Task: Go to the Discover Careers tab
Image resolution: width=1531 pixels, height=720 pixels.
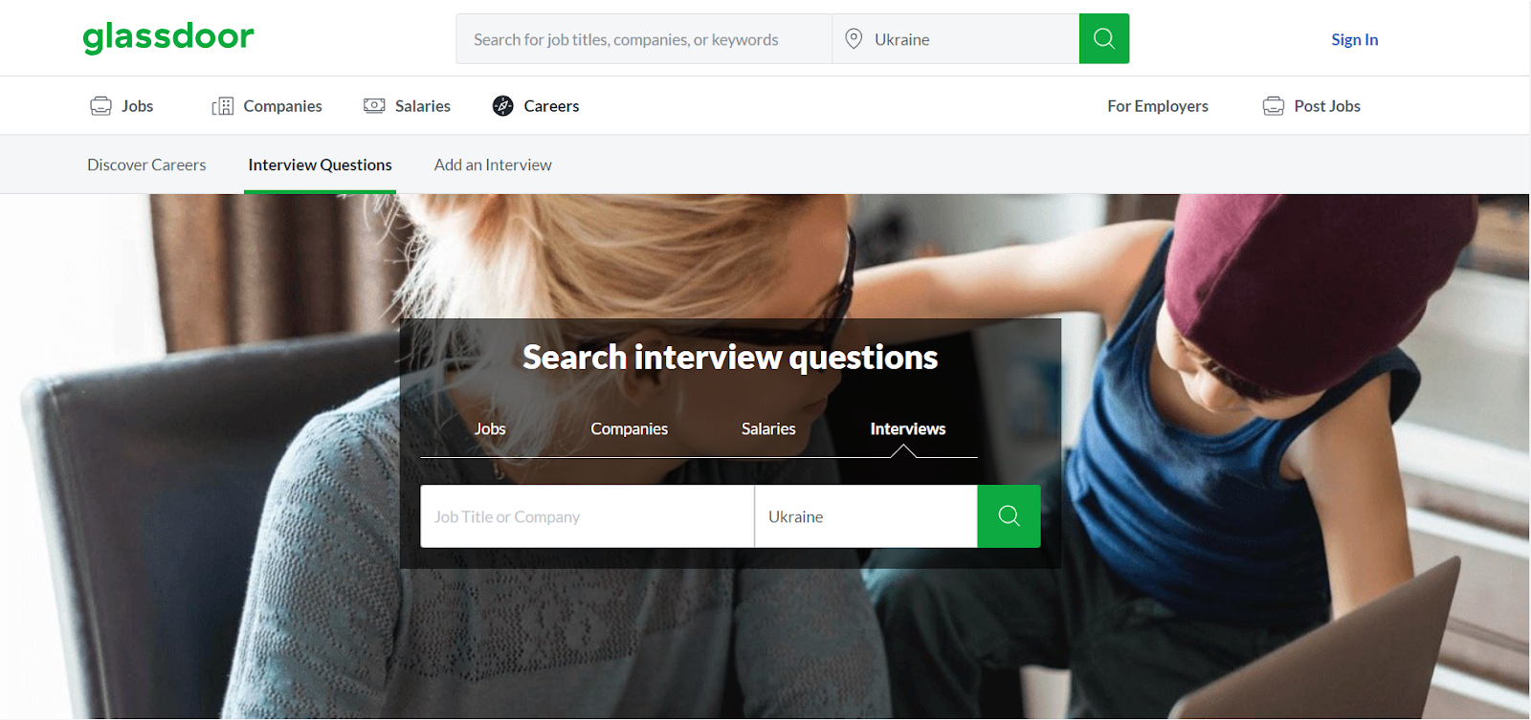Action: tap(146, 164)
